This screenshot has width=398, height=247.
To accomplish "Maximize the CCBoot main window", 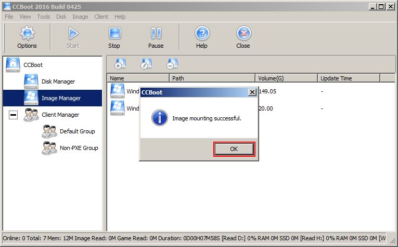I will [x=381, y=7].
